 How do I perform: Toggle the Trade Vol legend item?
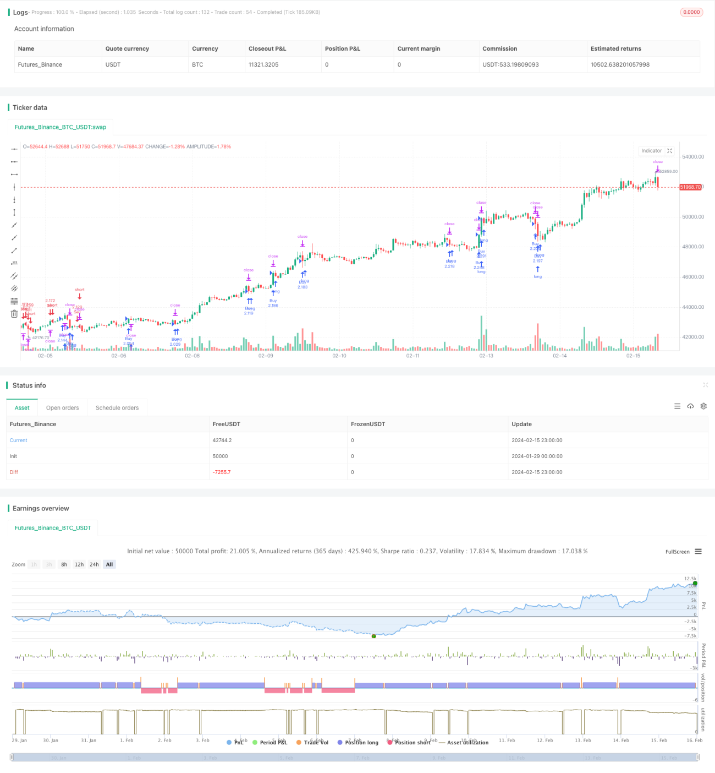[312, 742]
